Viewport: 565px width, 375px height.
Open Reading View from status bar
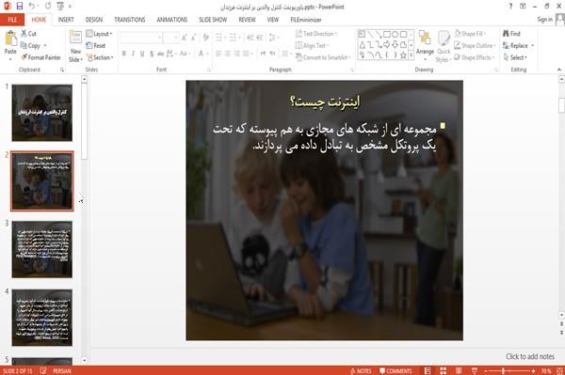coord(459,370)
